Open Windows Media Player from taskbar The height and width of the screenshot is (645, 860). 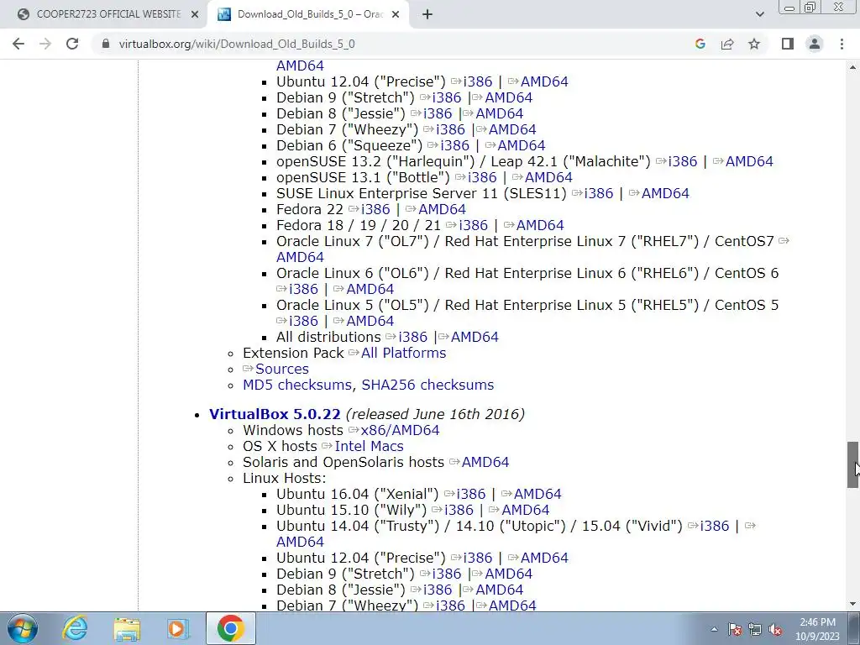[x=178, y=628]
